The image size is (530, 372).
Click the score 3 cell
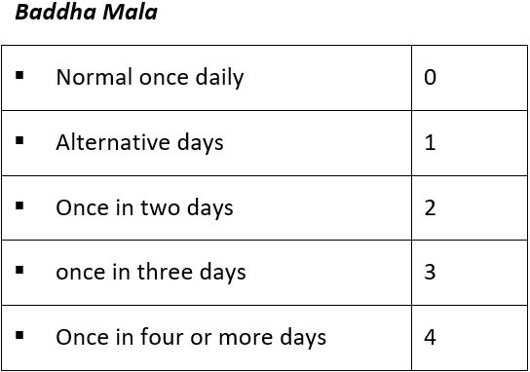tap(470, 273)
